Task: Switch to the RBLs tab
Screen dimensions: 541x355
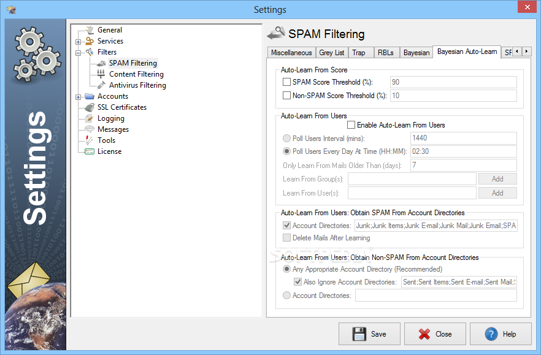Action: (x=387, y=53)
